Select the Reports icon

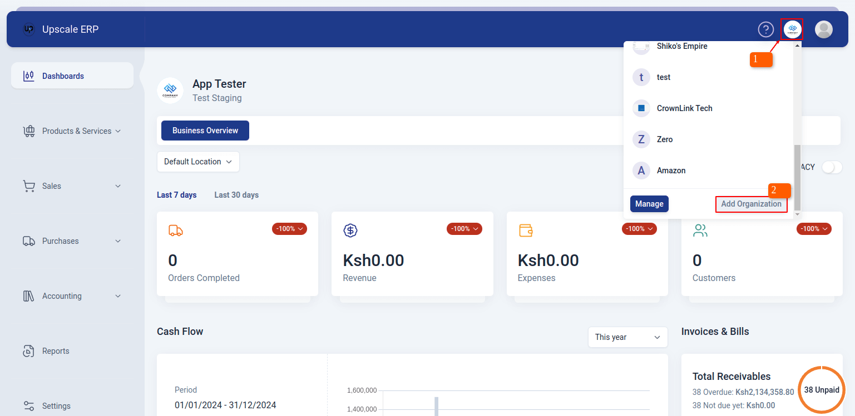click(29, 350)
